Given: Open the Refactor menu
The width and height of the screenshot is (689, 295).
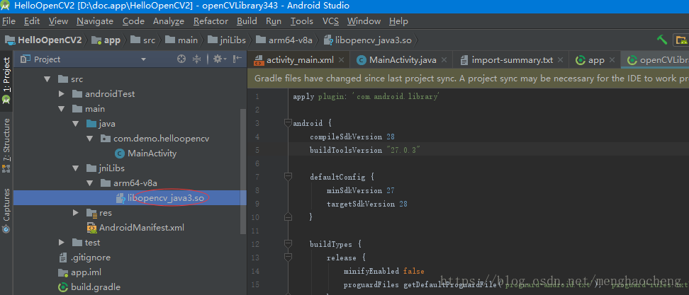Looking at the screenshot, I should coord(211,21).
